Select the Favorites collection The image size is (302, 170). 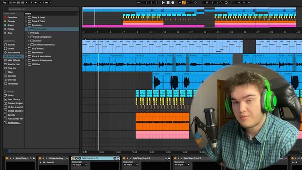point(12,17)
